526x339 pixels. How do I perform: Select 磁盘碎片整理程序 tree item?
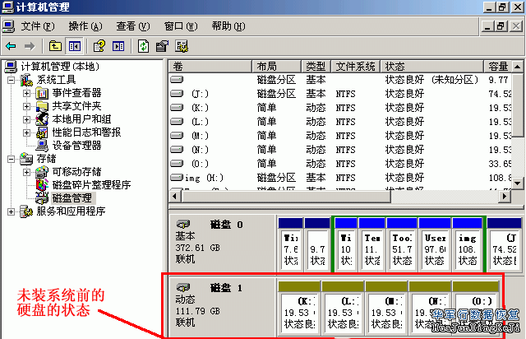[x=91, y=185]
